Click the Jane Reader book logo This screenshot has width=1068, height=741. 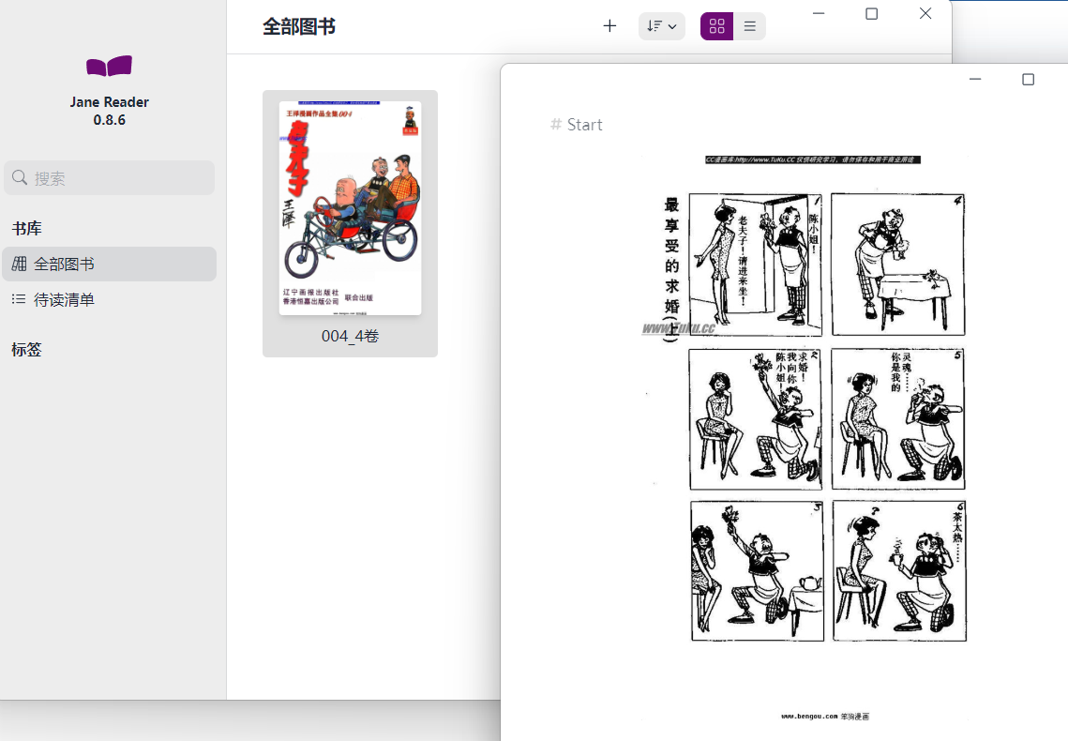(x=109, y=66)
